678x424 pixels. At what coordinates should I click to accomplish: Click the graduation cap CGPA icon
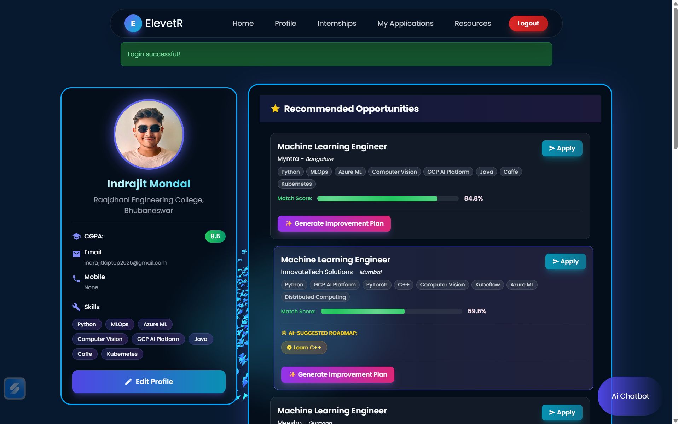[76, 236]
